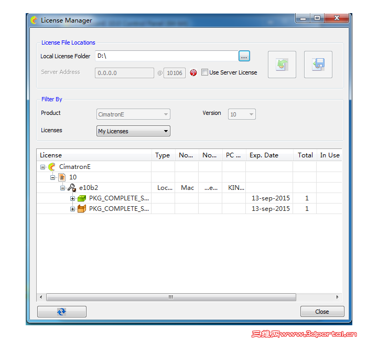This screenshot has height=341, width=367.
Task: Click the Total column header
Action: [305, 155]
